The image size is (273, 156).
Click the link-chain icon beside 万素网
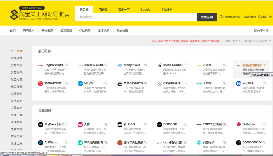tap(225, 65)
